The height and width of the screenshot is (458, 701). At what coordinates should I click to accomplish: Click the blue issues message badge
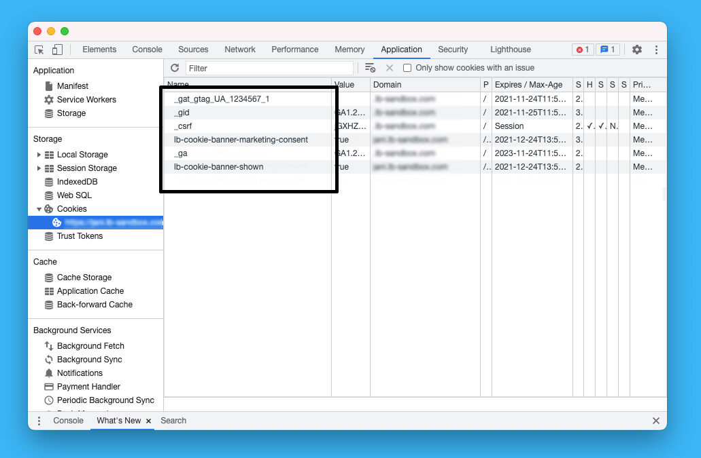pos(608,50)
